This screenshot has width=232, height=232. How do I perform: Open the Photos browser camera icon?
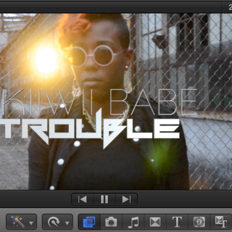pos(111,222)
